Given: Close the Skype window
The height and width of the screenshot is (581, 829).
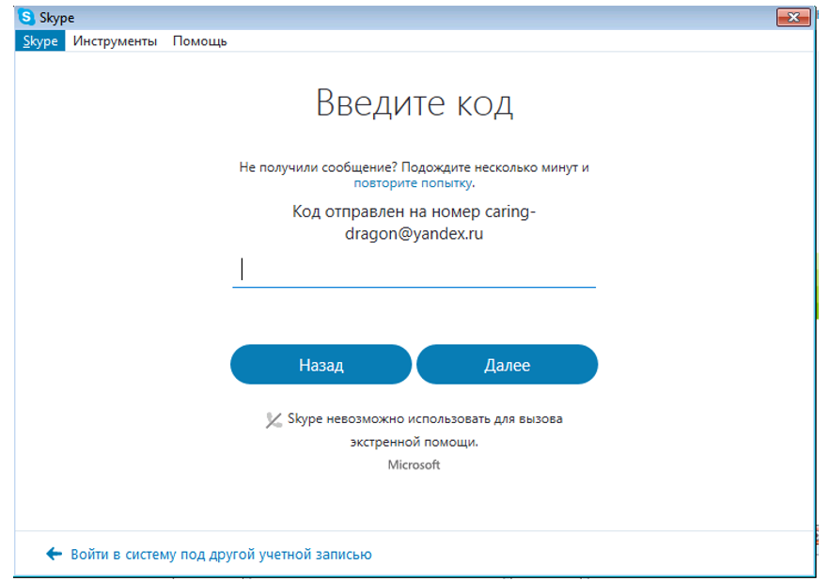Looking at the screenshot, I should [x=793, y=18].
